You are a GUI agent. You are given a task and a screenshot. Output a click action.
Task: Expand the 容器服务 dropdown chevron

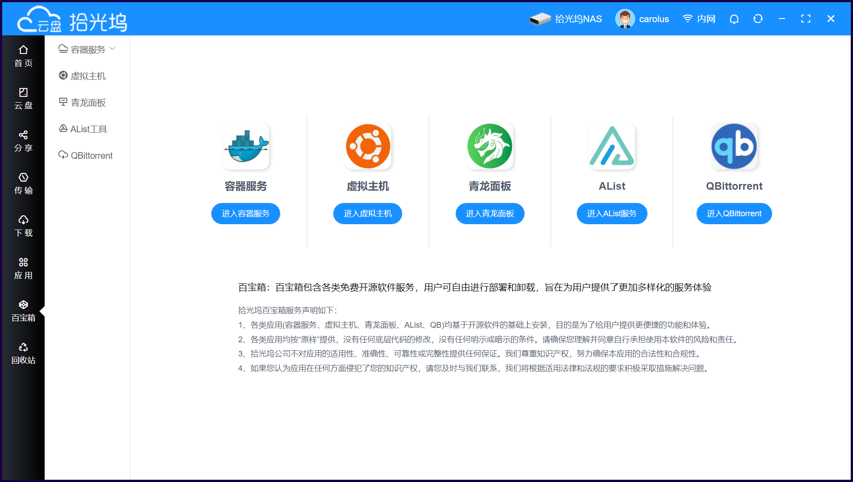coord(112,49)
